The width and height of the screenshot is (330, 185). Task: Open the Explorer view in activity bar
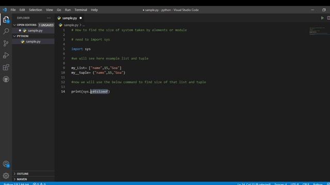(6, 20)
